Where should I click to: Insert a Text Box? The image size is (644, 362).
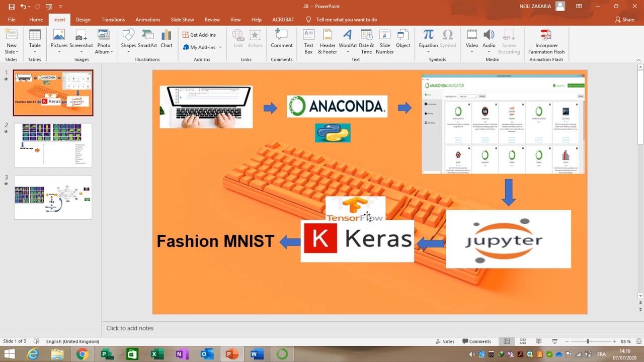point(308,42)
